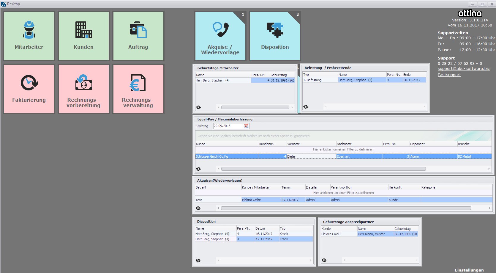
Task: Click the Equal-Pay horizontal scrollbar
Action: [x=323, y=169]
